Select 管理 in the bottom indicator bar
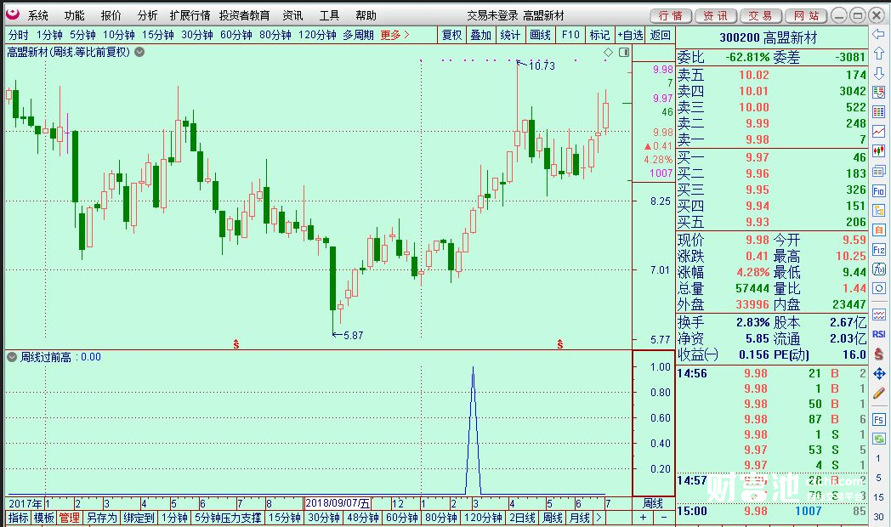This screenshot has height=527, width=891. coord(70,518)
